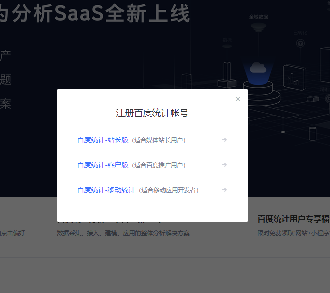The height and width of the screenshot is (293, 330).
Task: Click the arrow next to 客户版 option
Action: (x=224, y=165)
